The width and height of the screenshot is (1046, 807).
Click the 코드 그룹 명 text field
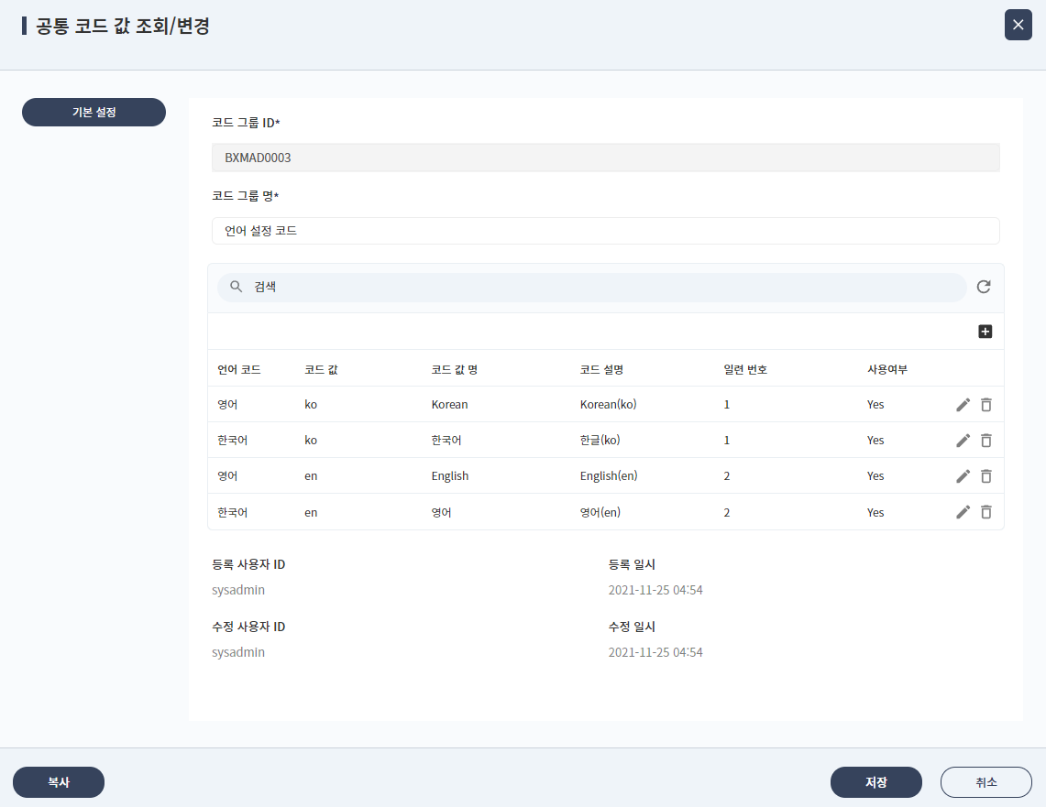(605, 231)
